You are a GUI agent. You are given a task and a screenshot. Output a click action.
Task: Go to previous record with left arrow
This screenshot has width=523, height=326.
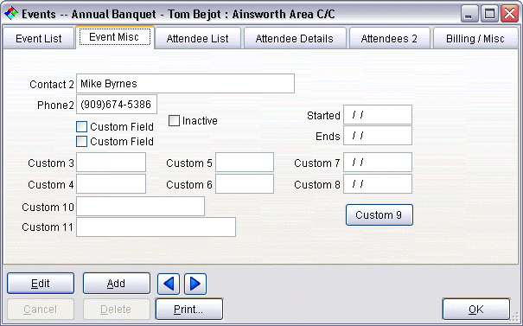[x=169, y=284]
